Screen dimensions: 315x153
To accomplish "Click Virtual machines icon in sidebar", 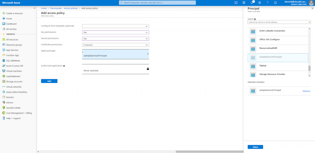I will (x=4, y=71).
